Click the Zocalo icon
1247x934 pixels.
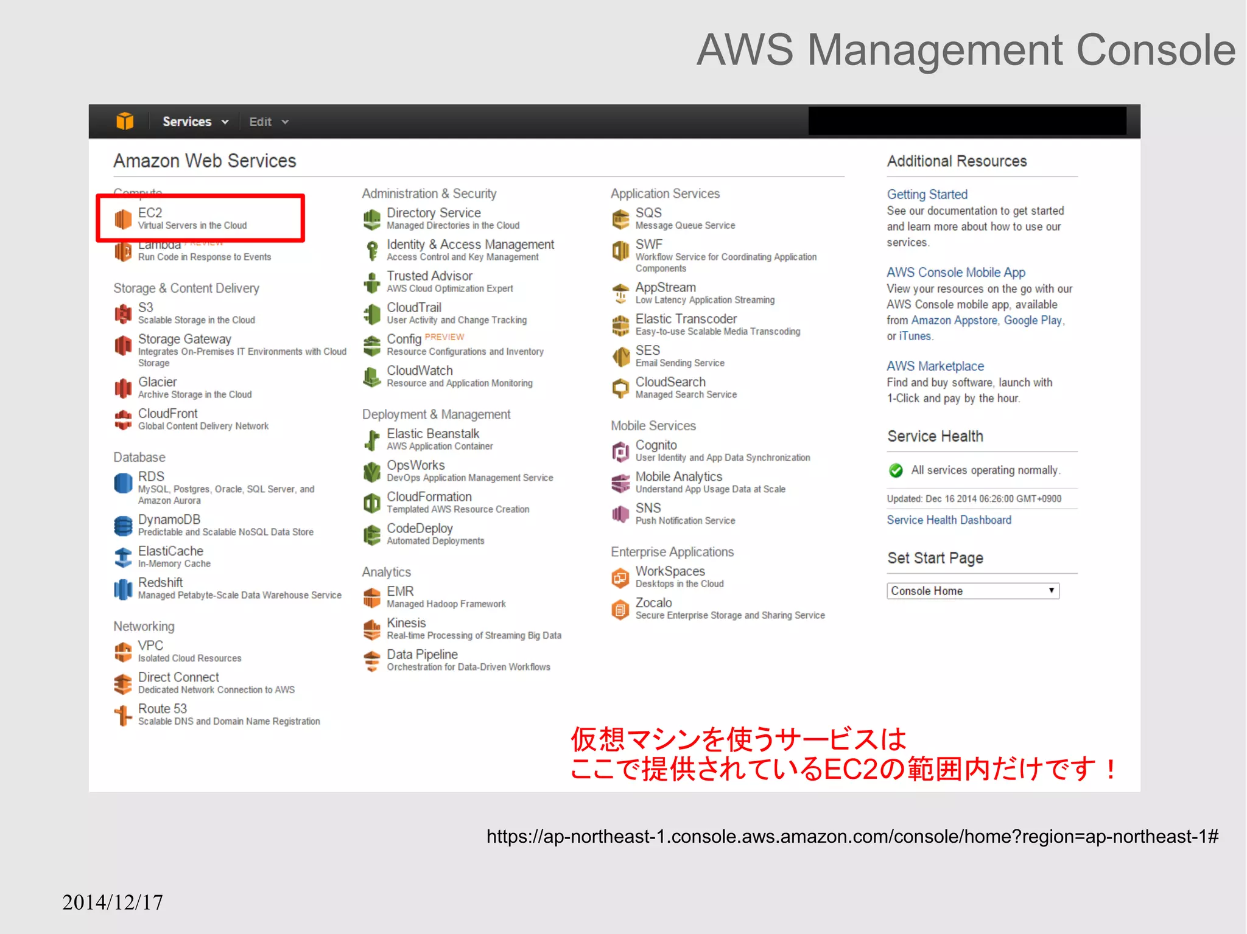620,609
